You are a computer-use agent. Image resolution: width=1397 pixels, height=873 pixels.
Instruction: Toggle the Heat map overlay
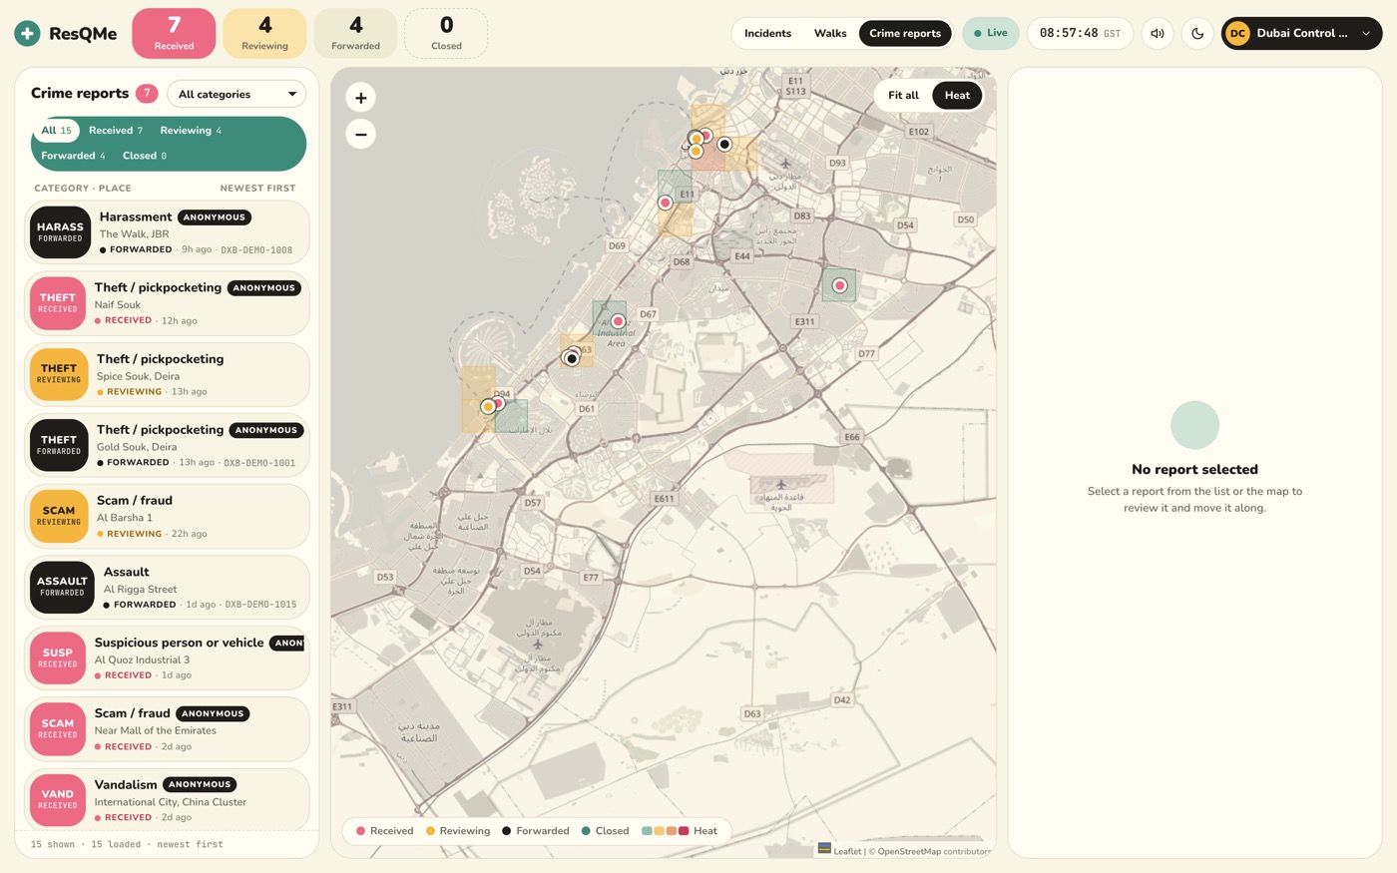(957, 96)
